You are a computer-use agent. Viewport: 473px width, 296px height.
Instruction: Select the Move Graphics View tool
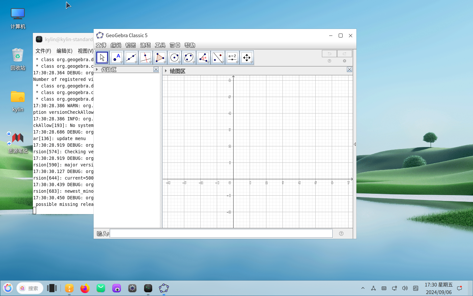(x=247, y=58)
